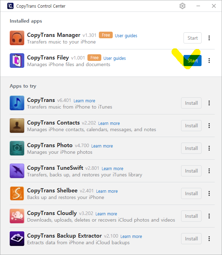Screen dimensions: 222x255
Task: Click the CopyTrans Photo camera icon
Action: click(17, 148)
